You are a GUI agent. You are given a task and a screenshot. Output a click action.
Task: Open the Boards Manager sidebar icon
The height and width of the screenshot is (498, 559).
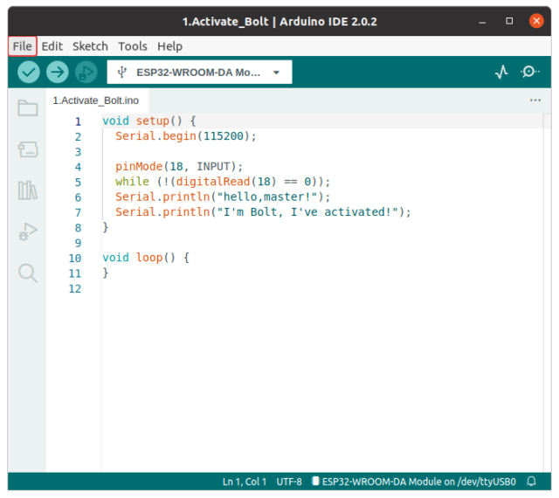(x=28, y=149)
